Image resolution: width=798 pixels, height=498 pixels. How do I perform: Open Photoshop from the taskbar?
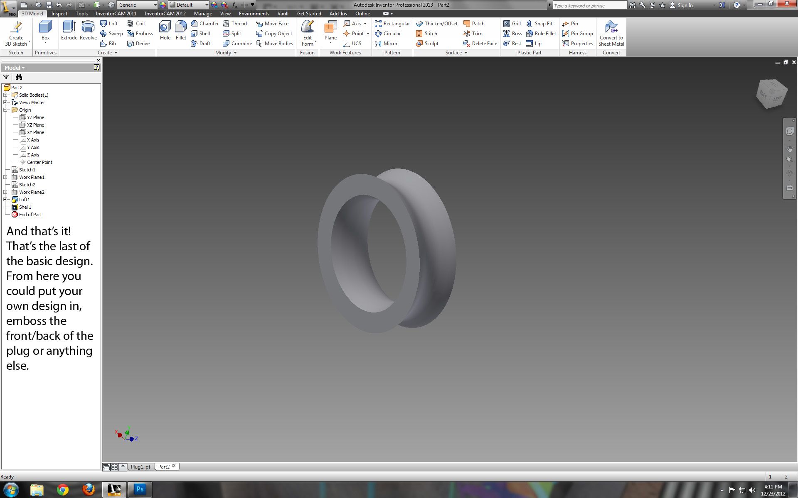click(140, 489)
